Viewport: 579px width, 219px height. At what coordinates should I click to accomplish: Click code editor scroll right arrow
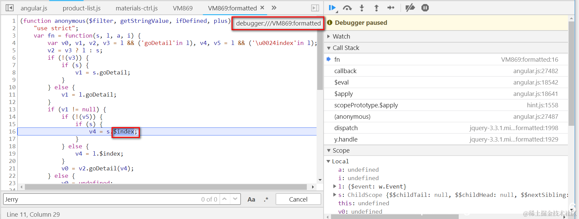point(313,187)
